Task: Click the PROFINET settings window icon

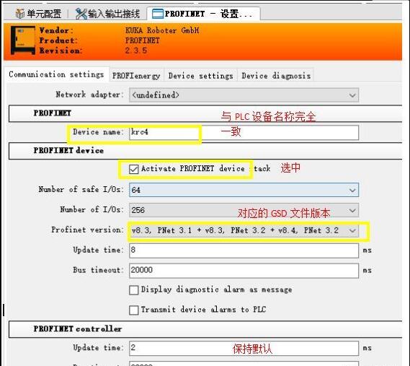Action: [158, 14]
